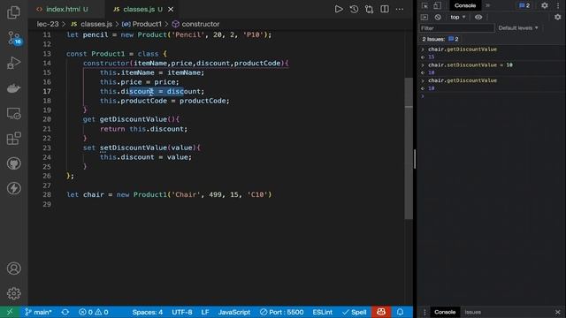Image resolution: width=566 pixels, height=318 pixels.
Task: Clear the console
Action: (x=438, y=18)
